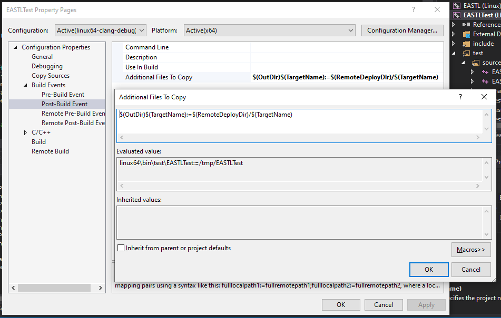Click the External Dependencies folder icon
The height and width of the screenshot is (318, 501).
click(x=468, y=34)
